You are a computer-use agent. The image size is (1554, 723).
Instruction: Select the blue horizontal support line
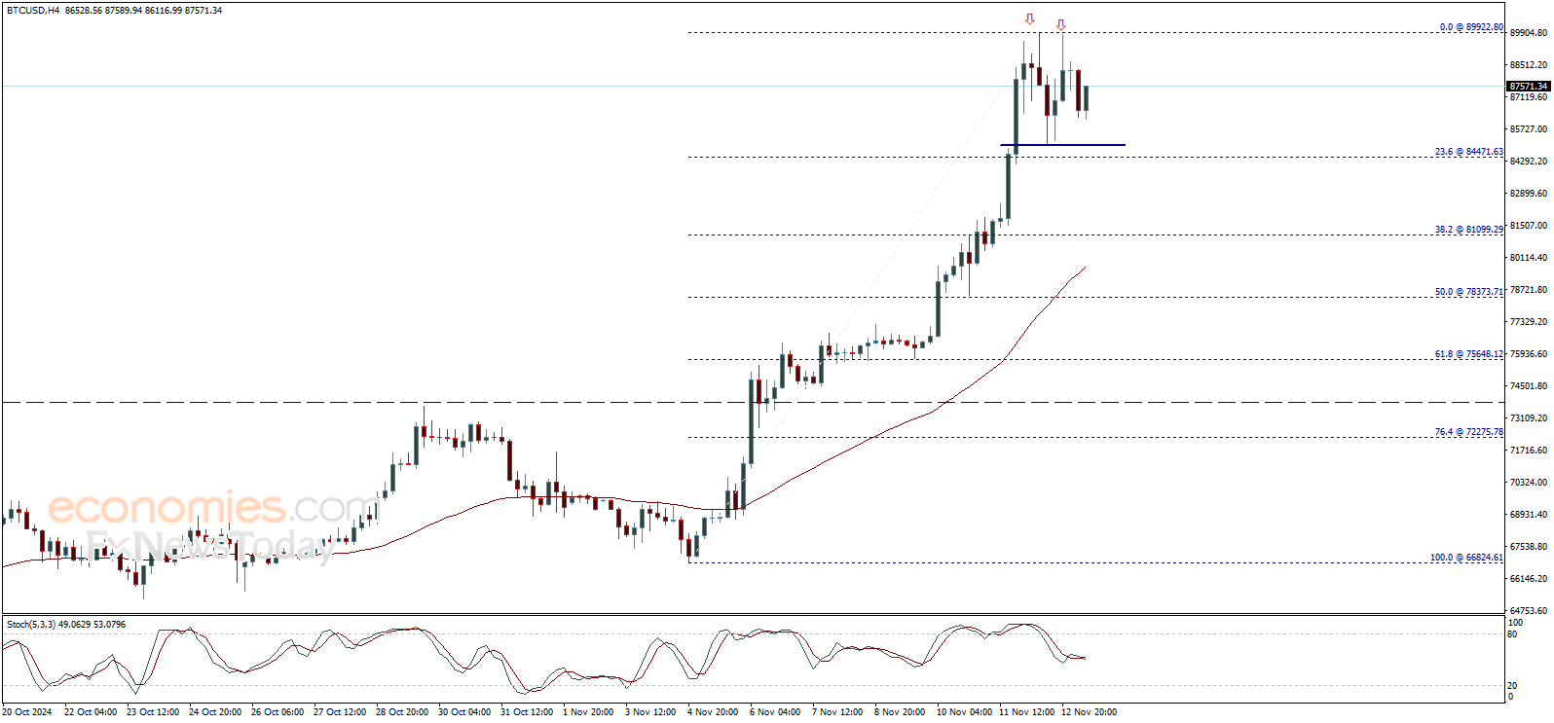tap(1062, 145)
